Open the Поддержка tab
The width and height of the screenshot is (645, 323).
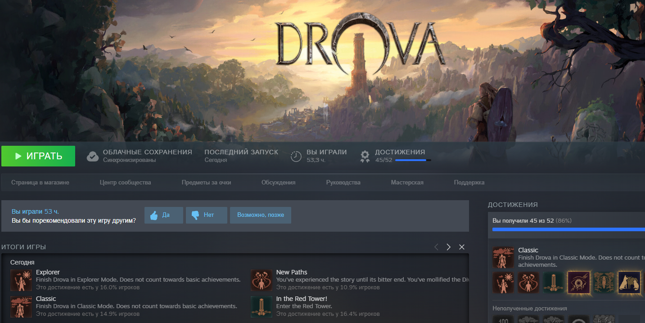[469, 183]
